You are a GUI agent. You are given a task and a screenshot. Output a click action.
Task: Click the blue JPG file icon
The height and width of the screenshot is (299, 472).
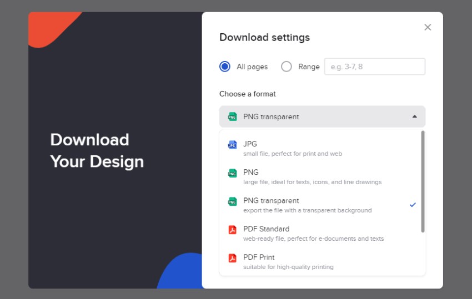point(232,145)
